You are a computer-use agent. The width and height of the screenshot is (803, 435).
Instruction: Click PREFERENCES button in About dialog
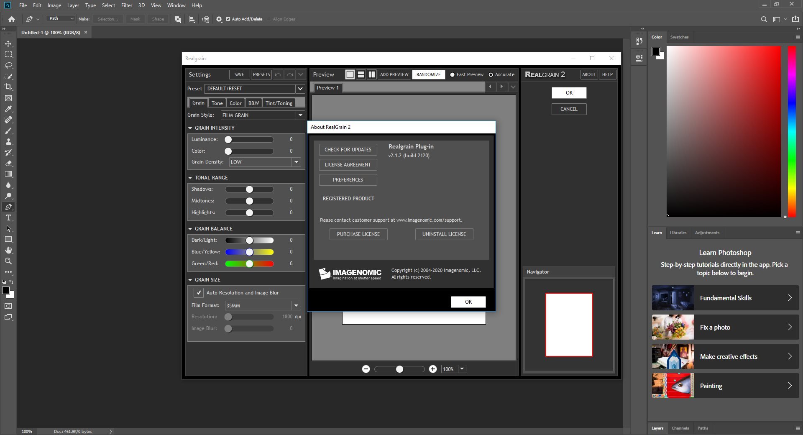click(348, 180)
